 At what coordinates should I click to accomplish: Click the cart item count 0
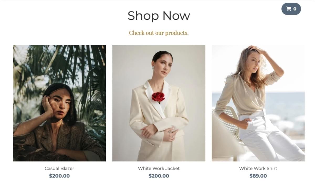click(x=295, y=9)
